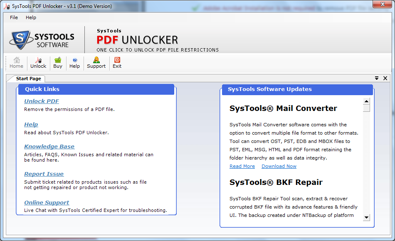Visit the Knowledge Base link
This screenshot has height=241, width=395.
point(49,146)
